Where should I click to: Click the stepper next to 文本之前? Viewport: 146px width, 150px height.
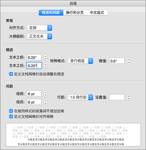point(45,58)
